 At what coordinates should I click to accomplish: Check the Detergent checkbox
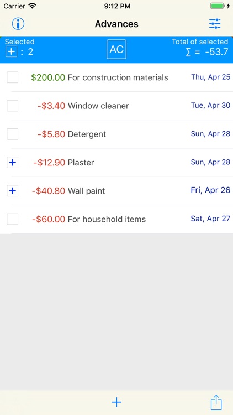tap(12, 134)
